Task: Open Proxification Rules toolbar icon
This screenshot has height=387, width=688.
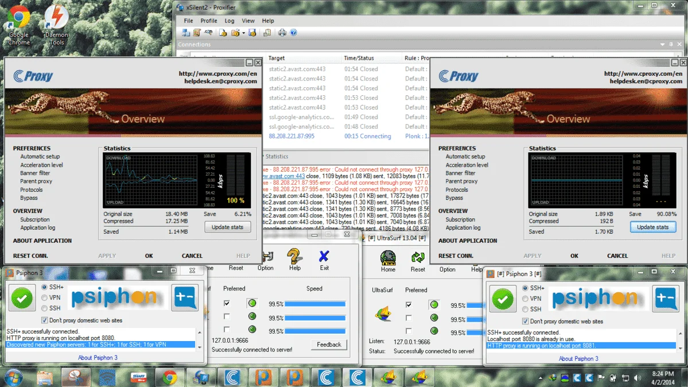Action: [x=197, y=33]
